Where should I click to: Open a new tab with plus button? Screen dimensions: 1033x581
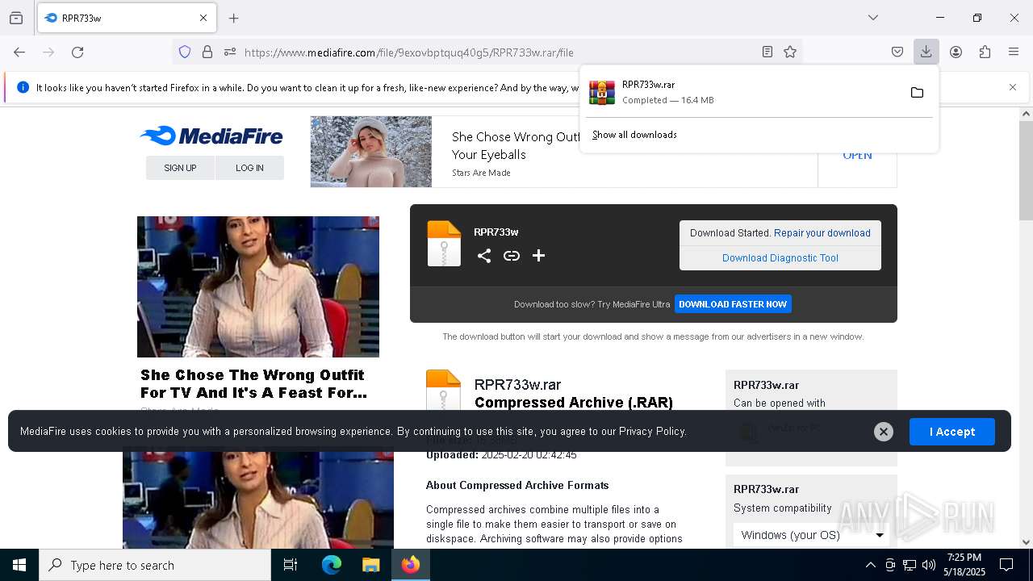click(234, 18)
